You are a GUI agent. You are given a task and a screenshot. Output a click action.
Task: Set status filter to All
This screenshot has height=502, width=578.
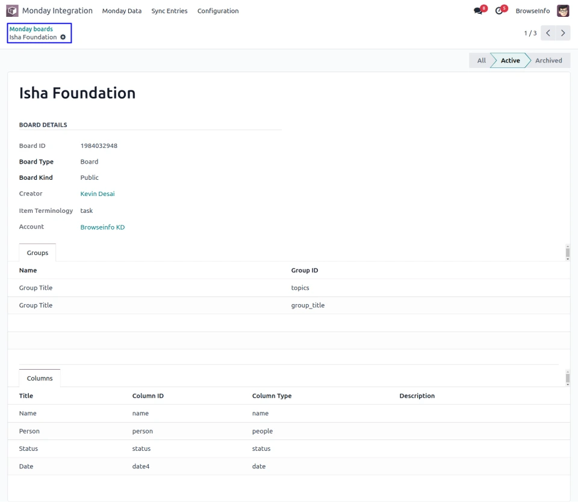click(x=481, y=61)
